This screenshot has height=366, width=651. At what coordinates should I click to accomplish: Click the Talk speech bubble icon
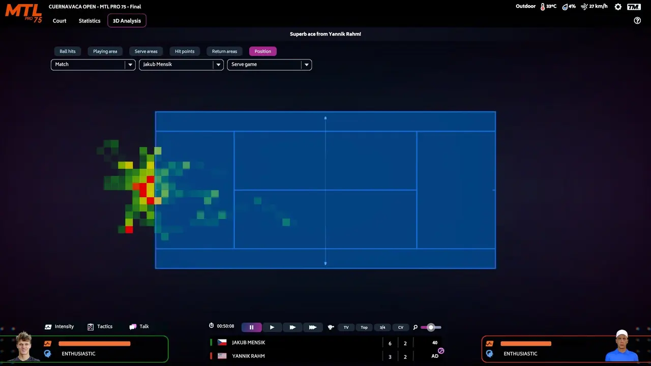(x=133, y=327)
